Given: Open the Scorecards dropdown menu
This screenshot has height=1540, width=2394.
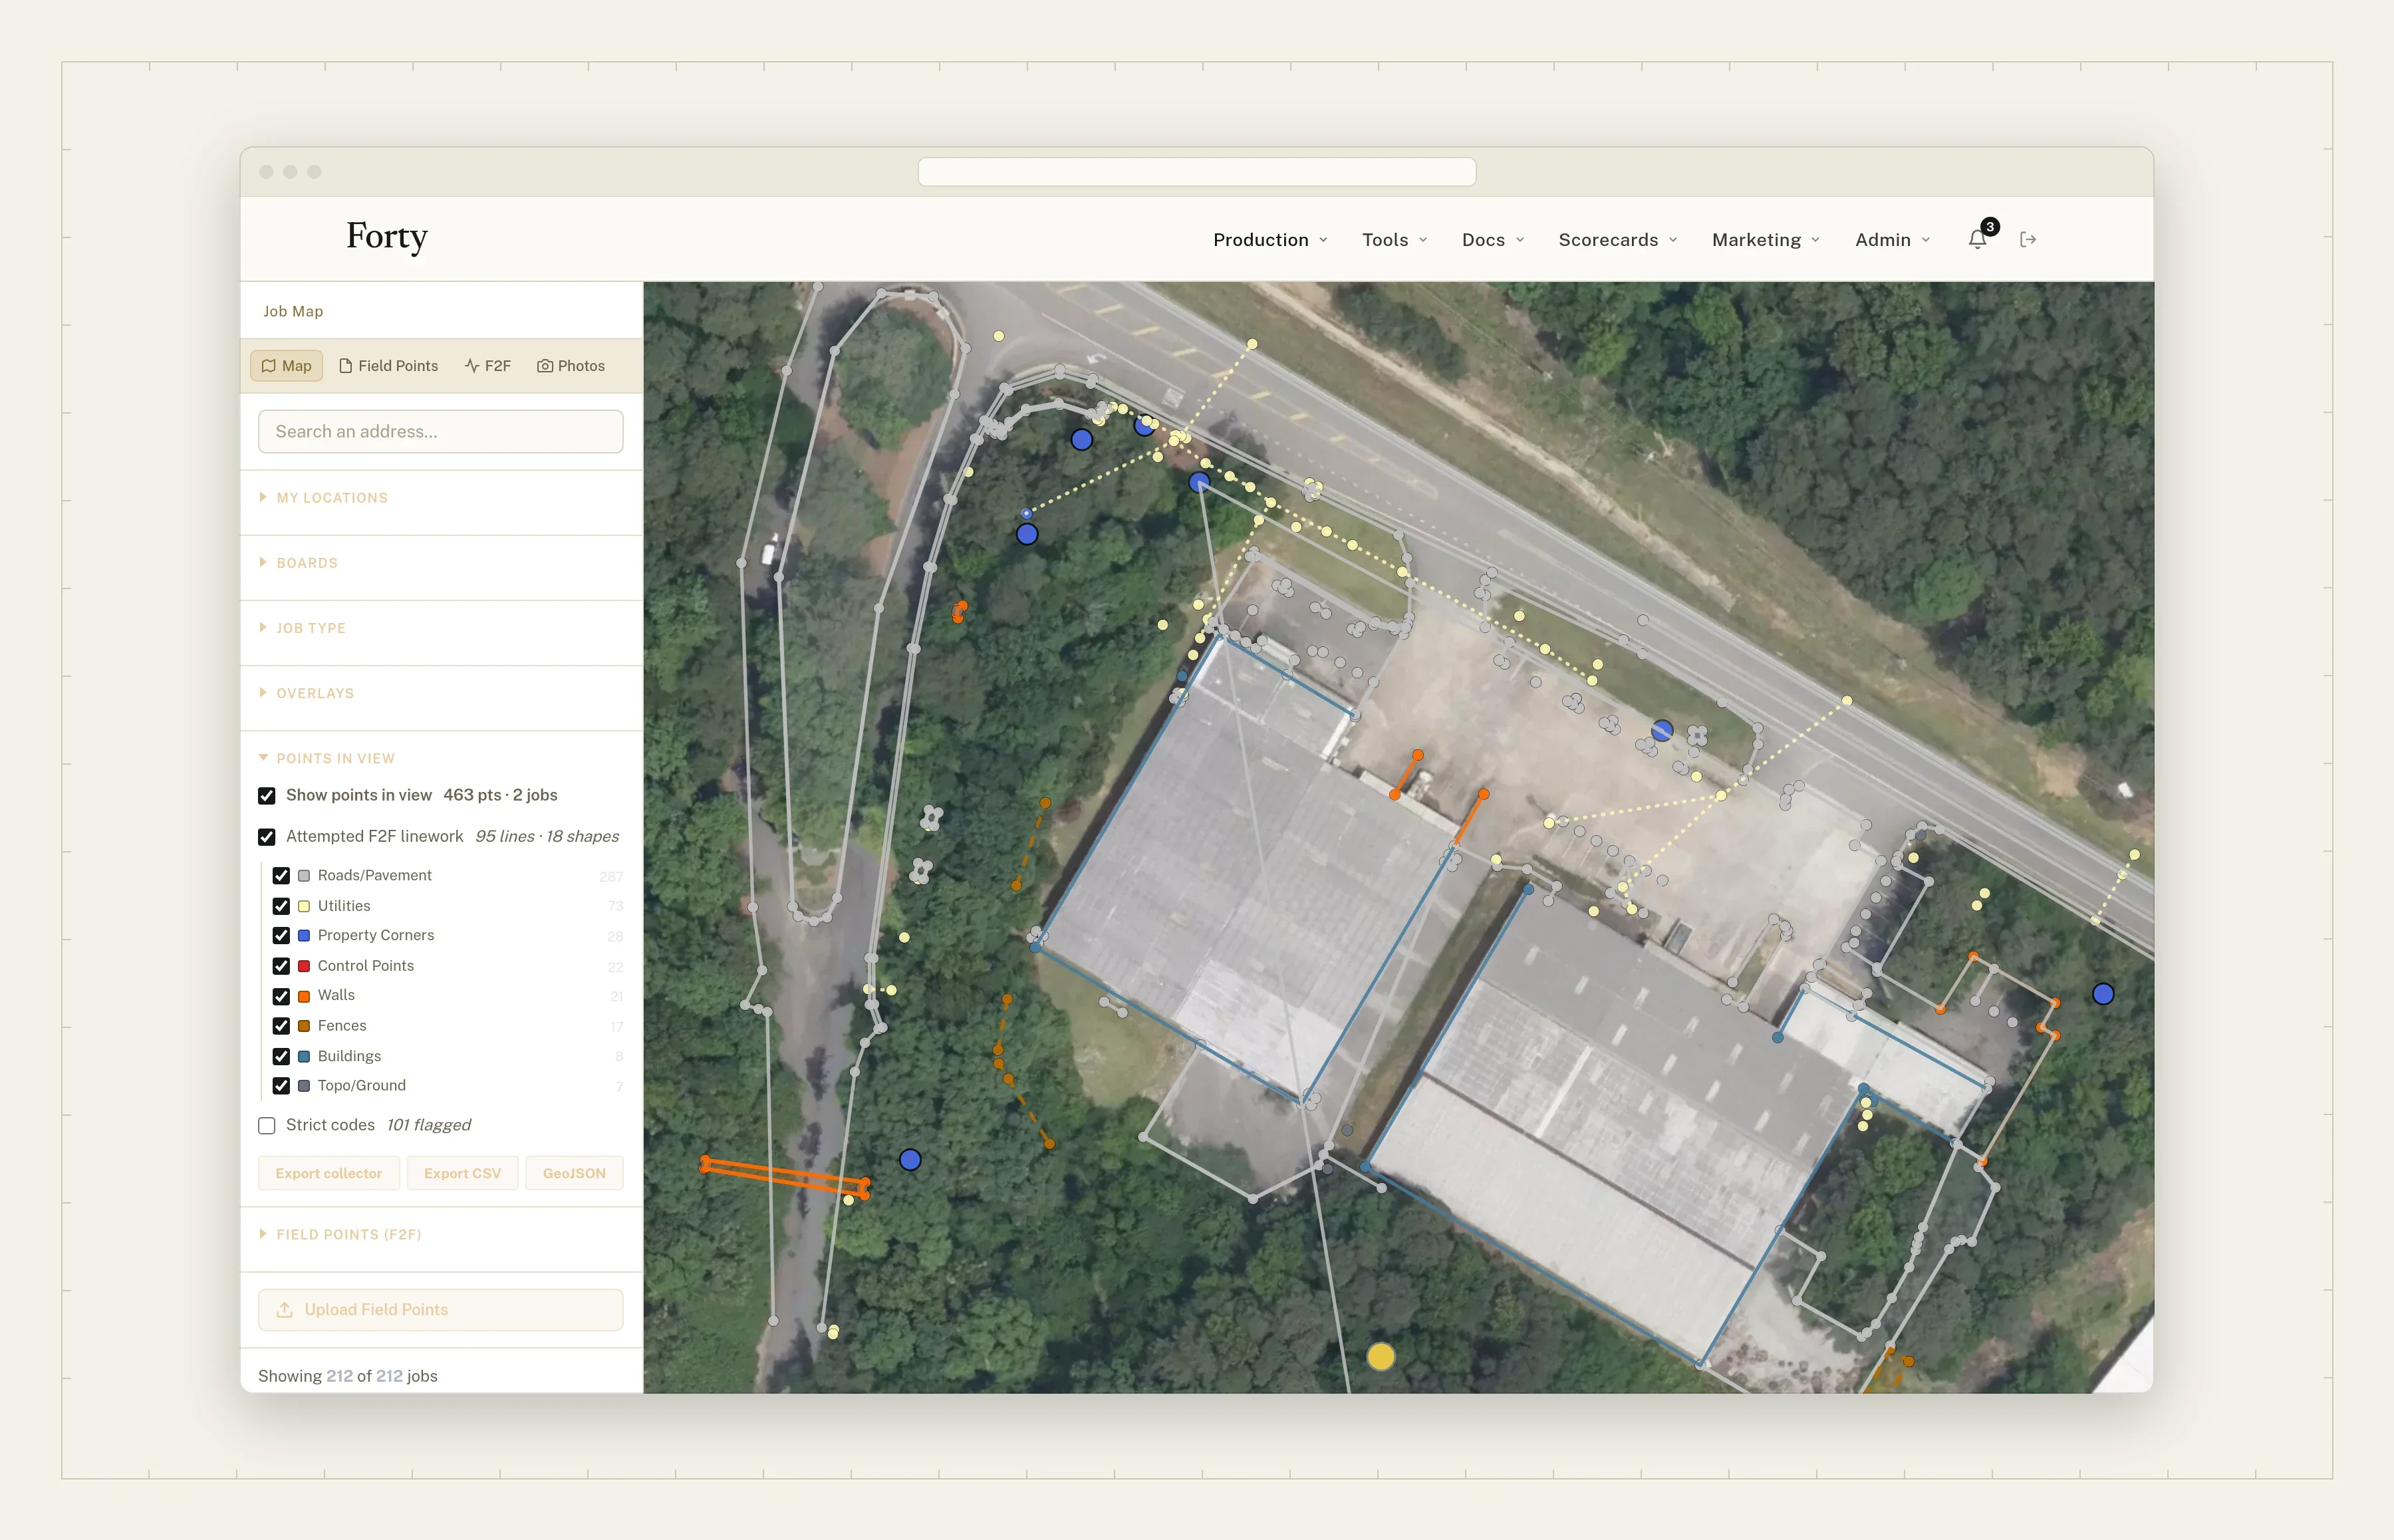Looking at the screenshot, I should [1618, 240].
